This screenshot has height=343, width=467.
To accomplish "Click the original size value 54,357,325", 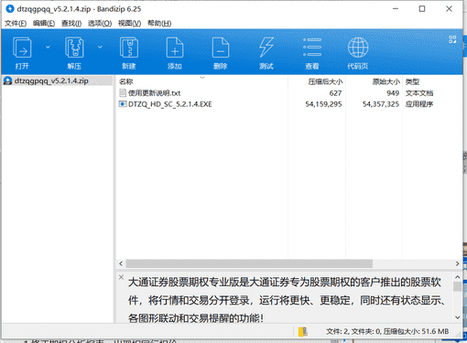I will click(x=381, y=104).
